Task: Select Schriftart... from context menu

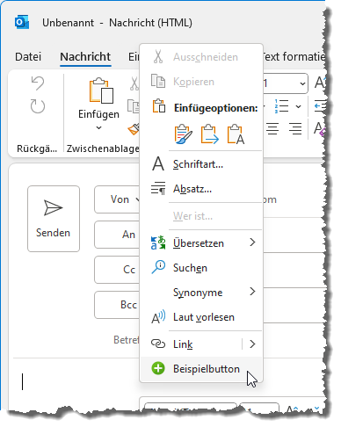Action: 201,164
